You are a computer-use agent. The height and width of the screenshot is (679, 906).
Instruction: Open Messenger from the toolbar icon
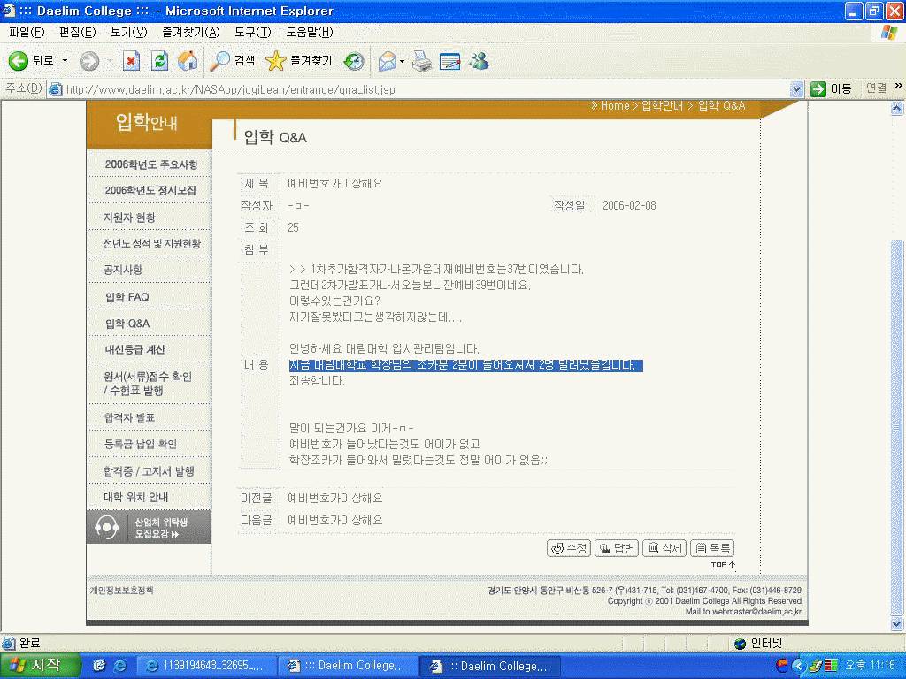pyautogui.click(x=480, y=60)
